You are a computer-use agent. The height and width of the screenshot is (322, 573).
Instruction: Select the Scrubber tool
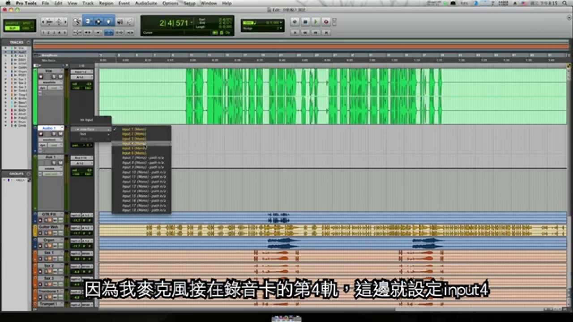point(120,21)
